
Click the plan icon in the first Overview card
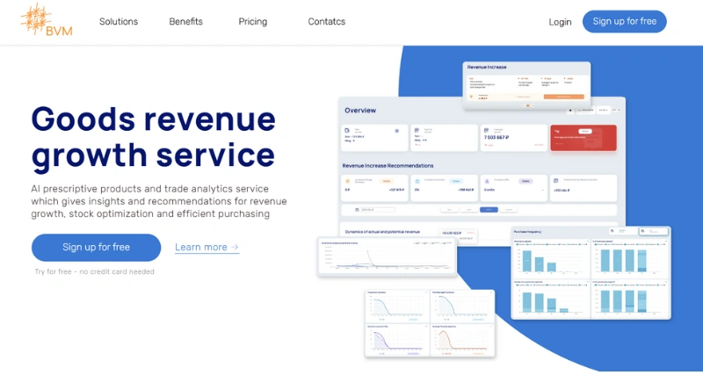tap(347, 130)
